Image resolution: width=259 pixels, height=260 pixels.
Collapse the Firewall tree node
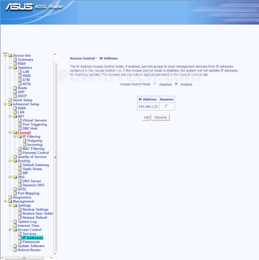click(x=10, y=132)
